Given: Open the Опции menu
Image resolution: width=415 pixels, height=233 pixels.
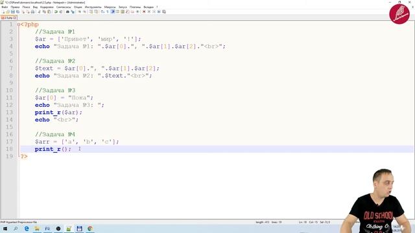Looking at the screenshot, I should coord(78,7).
